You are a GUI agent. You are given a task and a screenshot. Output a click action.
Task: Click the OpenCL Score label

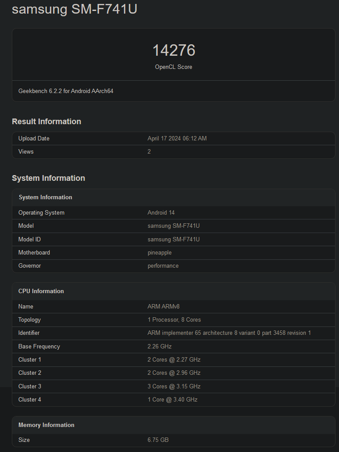(173, 67)
